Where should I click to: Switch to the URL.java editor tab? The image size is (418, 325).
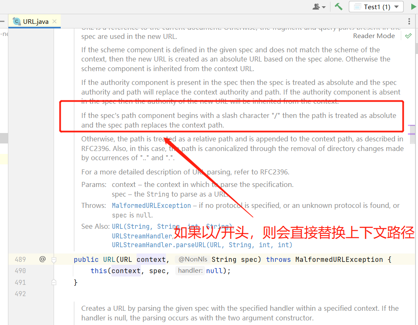[x=35, y=21]
